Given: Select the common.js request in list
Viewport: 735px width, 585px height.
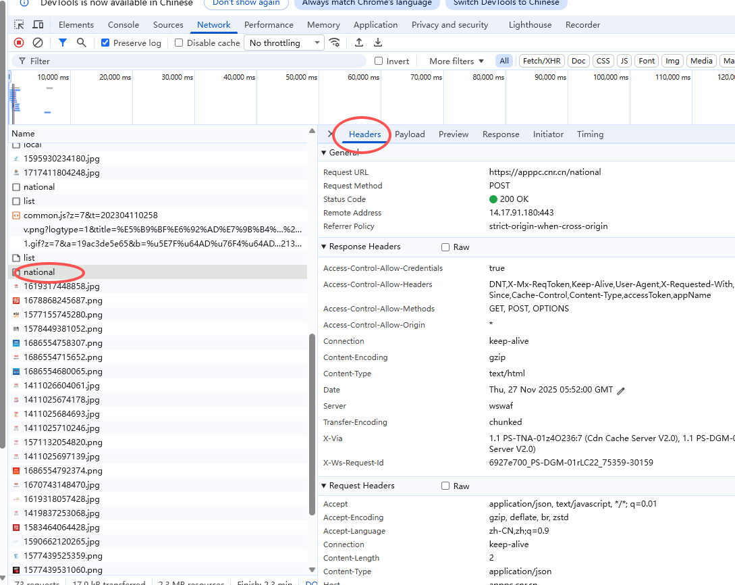Looking at the screenshot, I should click(x=90, y=215).
